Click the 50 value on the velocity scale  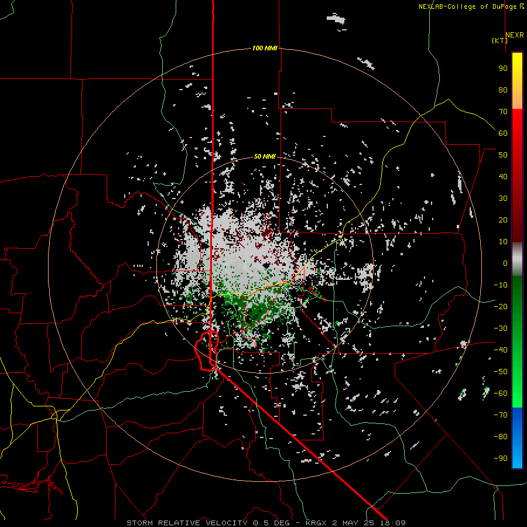point(503,155)
